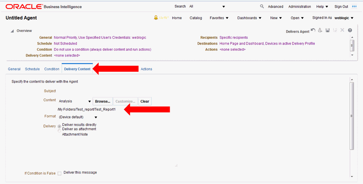Switch to the Schedule tab
363x184 pixels.
(x=32, y=69)
